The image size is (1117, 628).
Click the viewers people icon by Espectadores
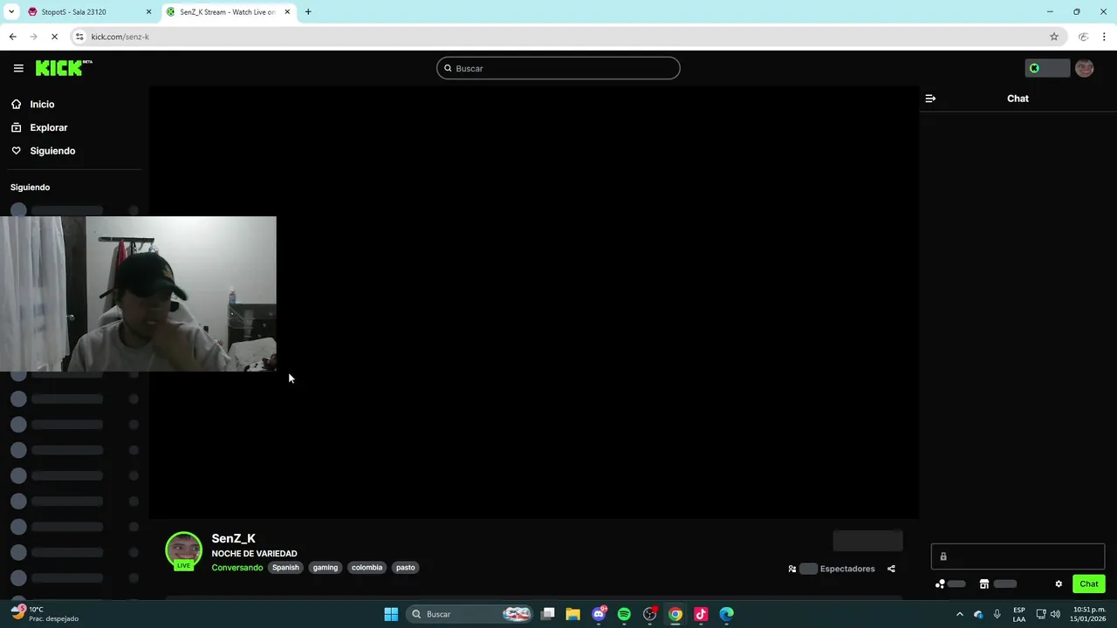click(x=792, y=569)
